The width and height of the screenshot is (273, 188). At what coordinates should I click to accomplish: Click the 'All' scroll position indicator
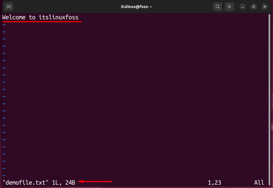tap(259, 182)
